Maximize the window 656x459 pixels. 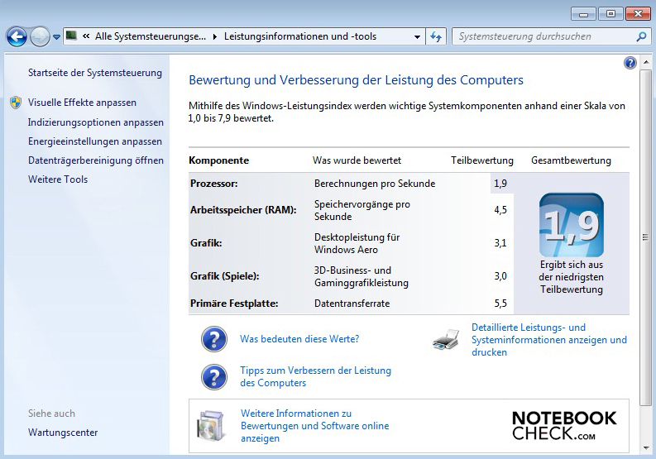click(x=611, y=14)
